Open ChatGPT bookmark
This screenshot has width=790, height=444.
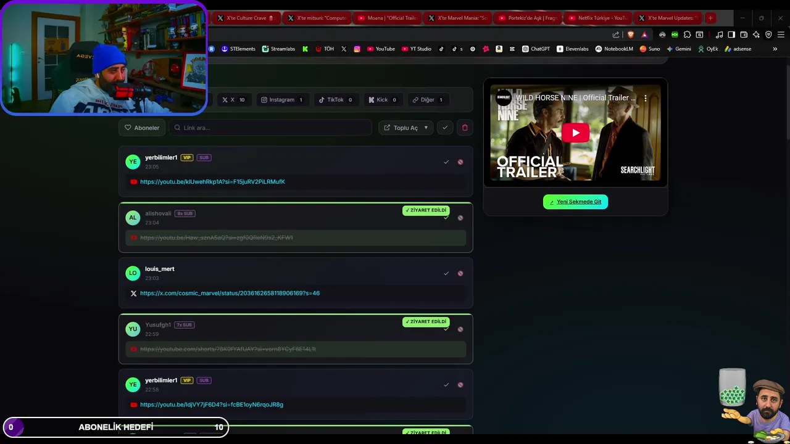point(536,49)
